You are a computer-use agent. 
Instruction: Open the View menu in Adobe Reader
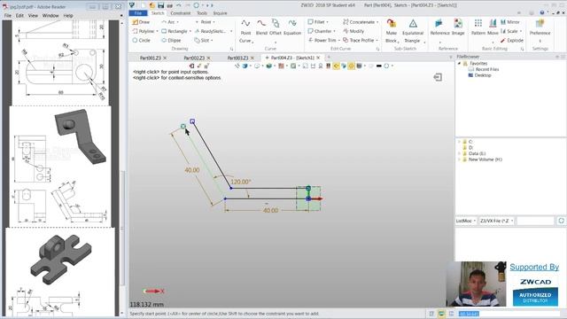coord(33,16)
